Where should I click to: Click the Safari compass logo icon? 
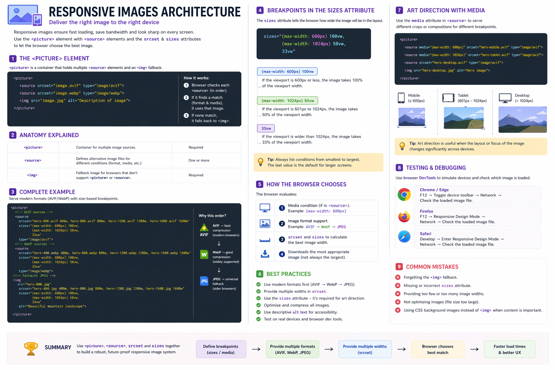pyautogui.click(x=404, y=237)
